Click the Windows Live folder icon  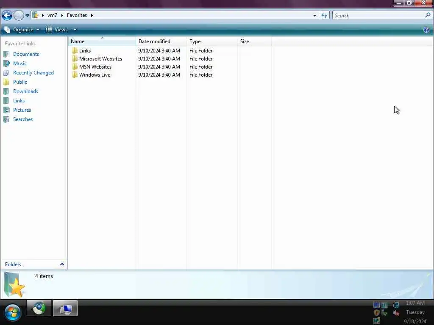(x=75, y=74)
